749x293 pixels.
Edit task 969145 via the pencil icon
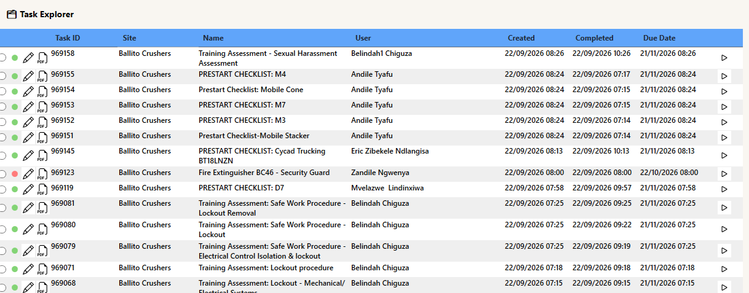(28, 156)
